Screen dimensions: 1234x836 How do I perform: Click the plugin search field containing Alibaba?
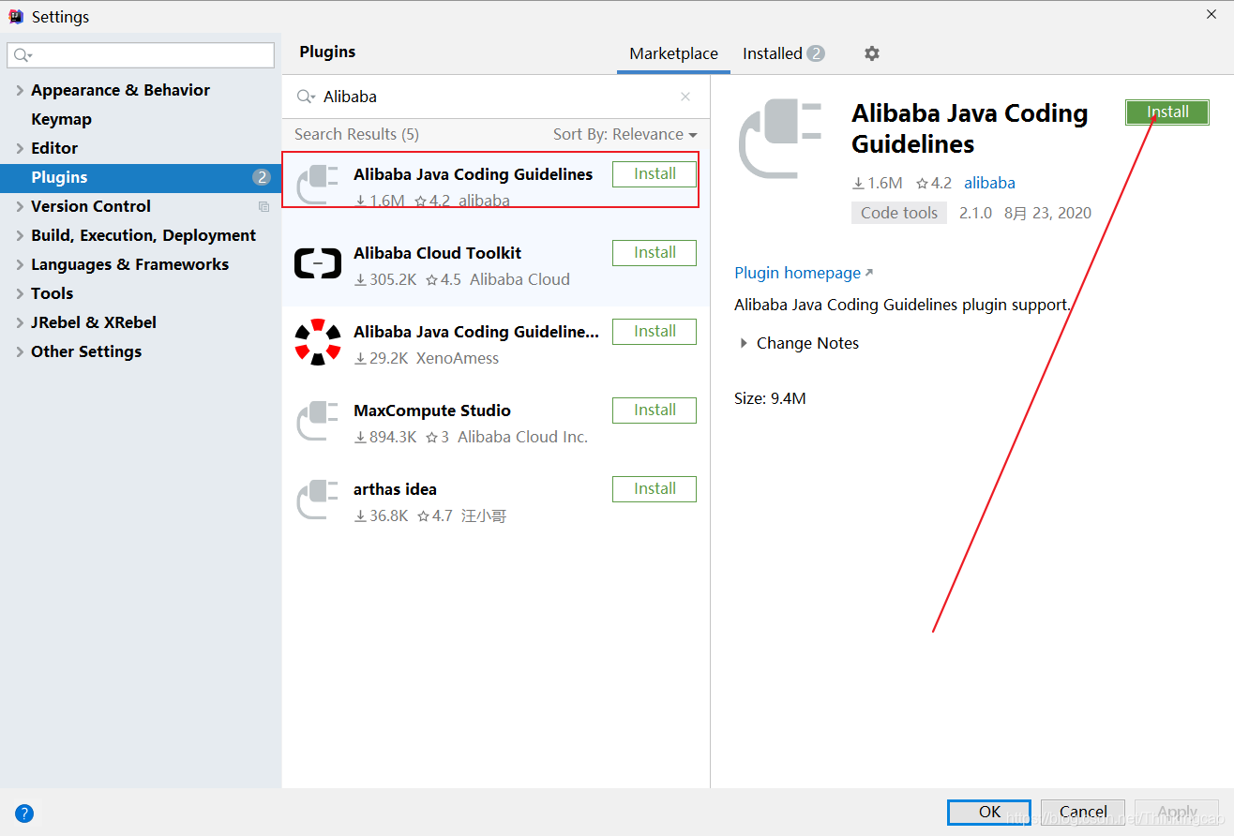pos(494,97)
